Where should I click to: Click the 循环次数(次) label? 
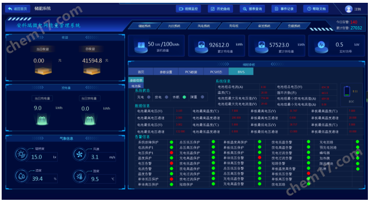287,93
